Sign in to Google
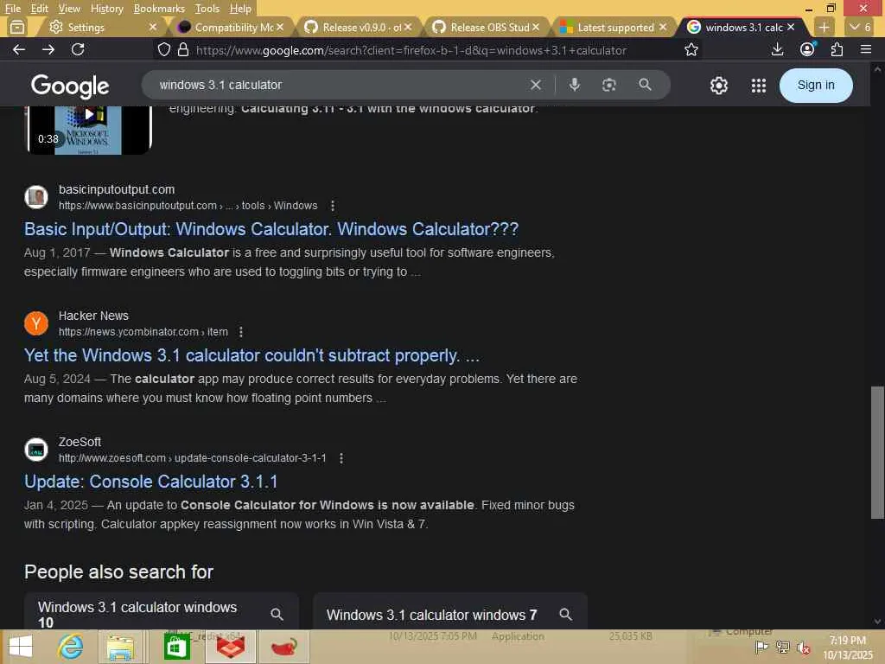 (816, 86)
